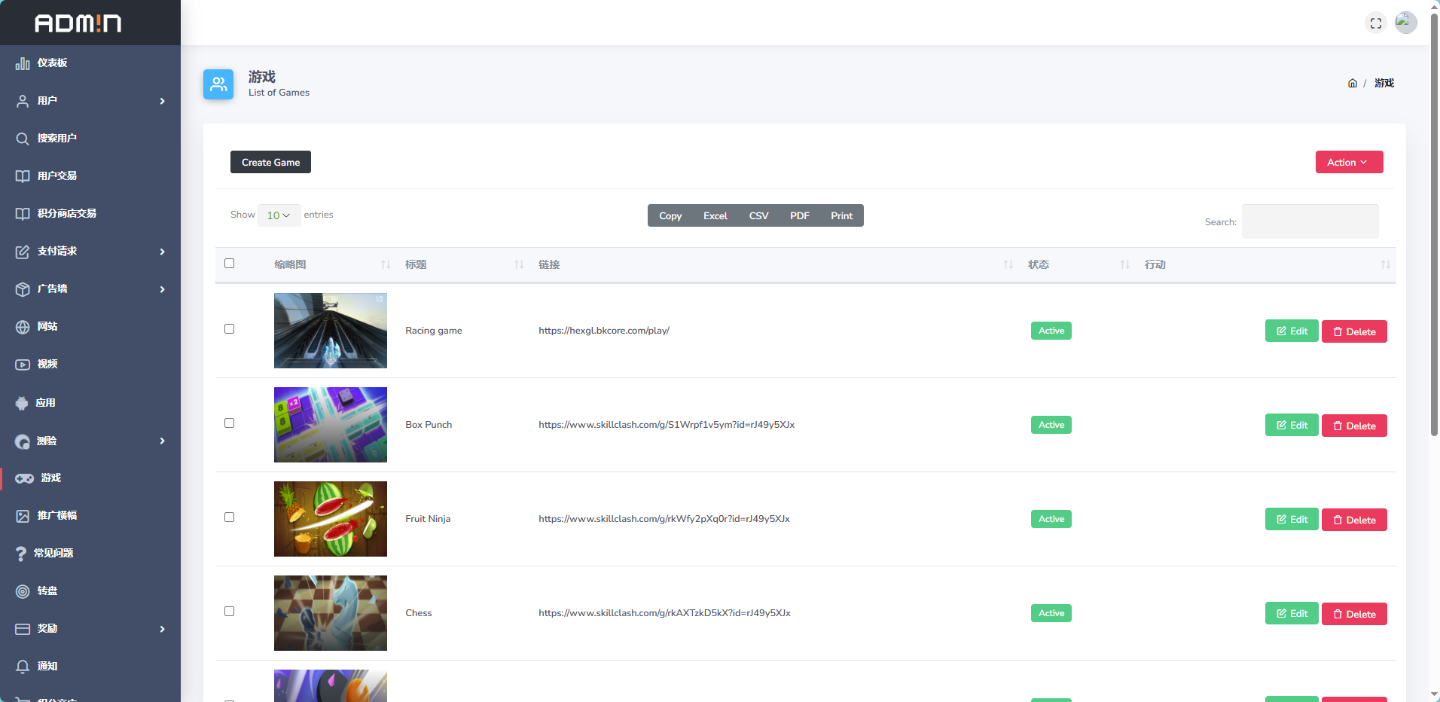Click the Box Punch thumbnail image
This screenshot has width=1440, height=702.
(x=331, y=425)
